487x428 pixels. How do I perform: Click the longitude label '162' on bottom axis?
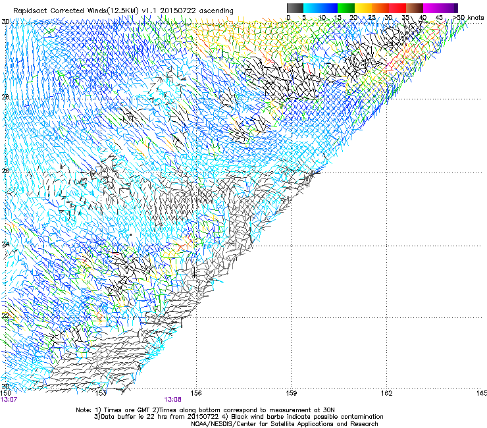(386, 393)
